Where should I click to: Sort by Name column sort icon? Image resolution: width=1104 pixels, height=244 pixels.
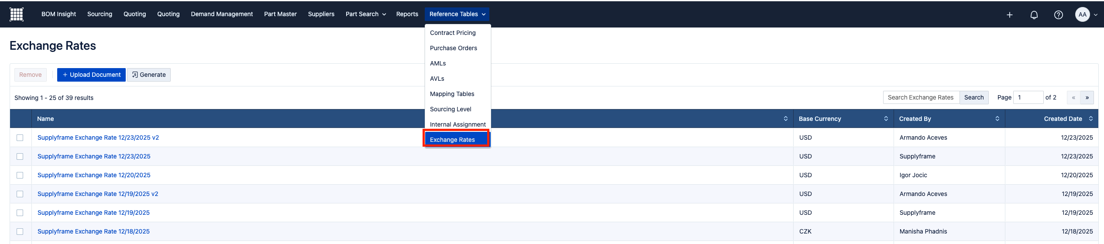(x=785, y=119)
